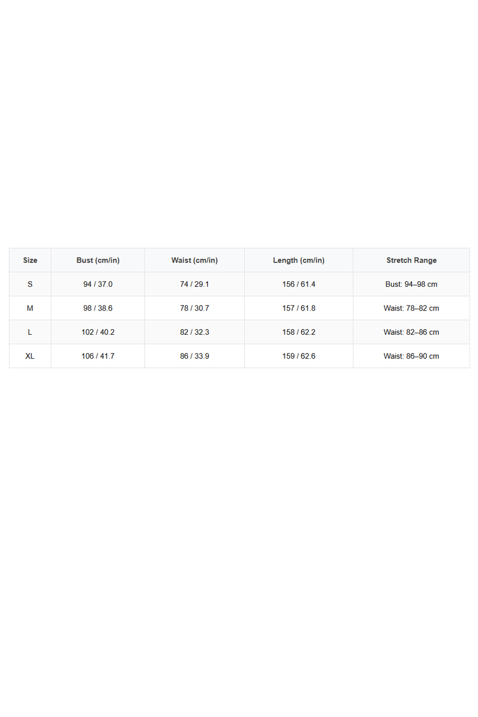Click the Waist (cm/in) column header
Image resolution: width=478 pixels, height=717 pixels.
point(194,260)
